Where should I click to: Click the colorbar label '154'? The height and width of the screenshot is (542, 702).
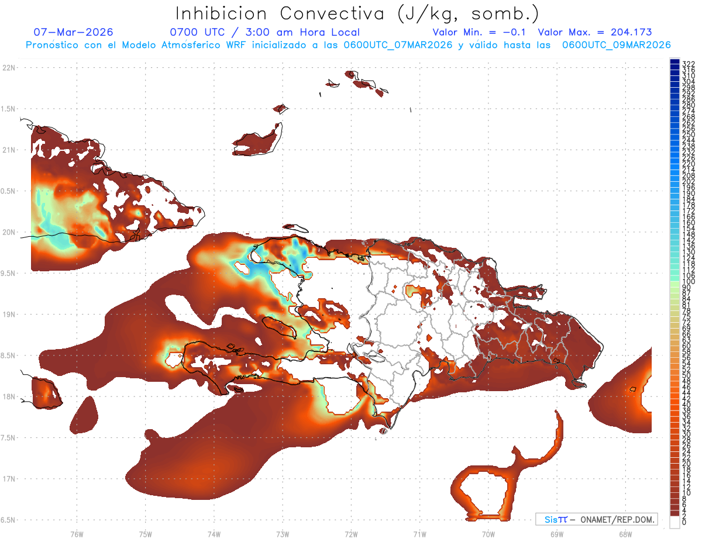coord(689,228)
